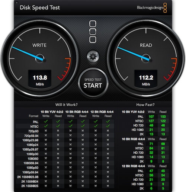Click 1080p50 10 Bit RGB Write cross
186x192 pixels.
click(x=70, y=167)
